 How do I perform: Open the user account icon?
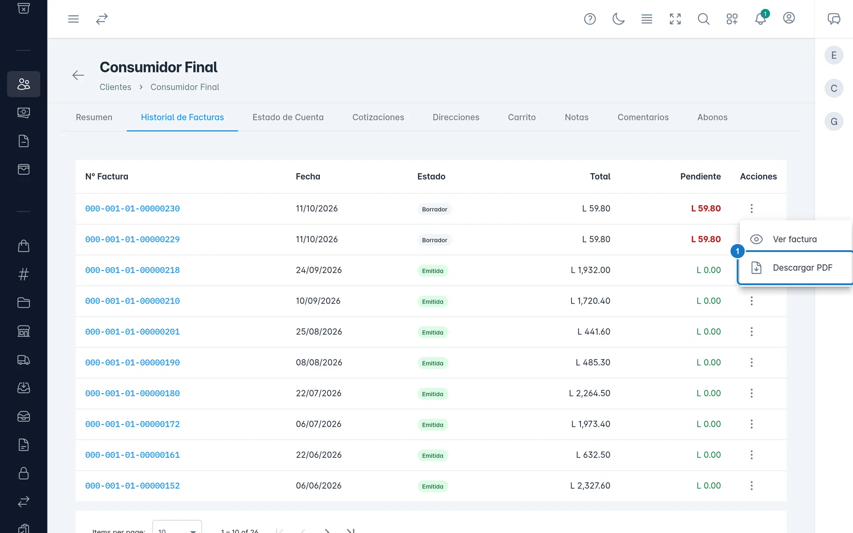coord(789,18)
